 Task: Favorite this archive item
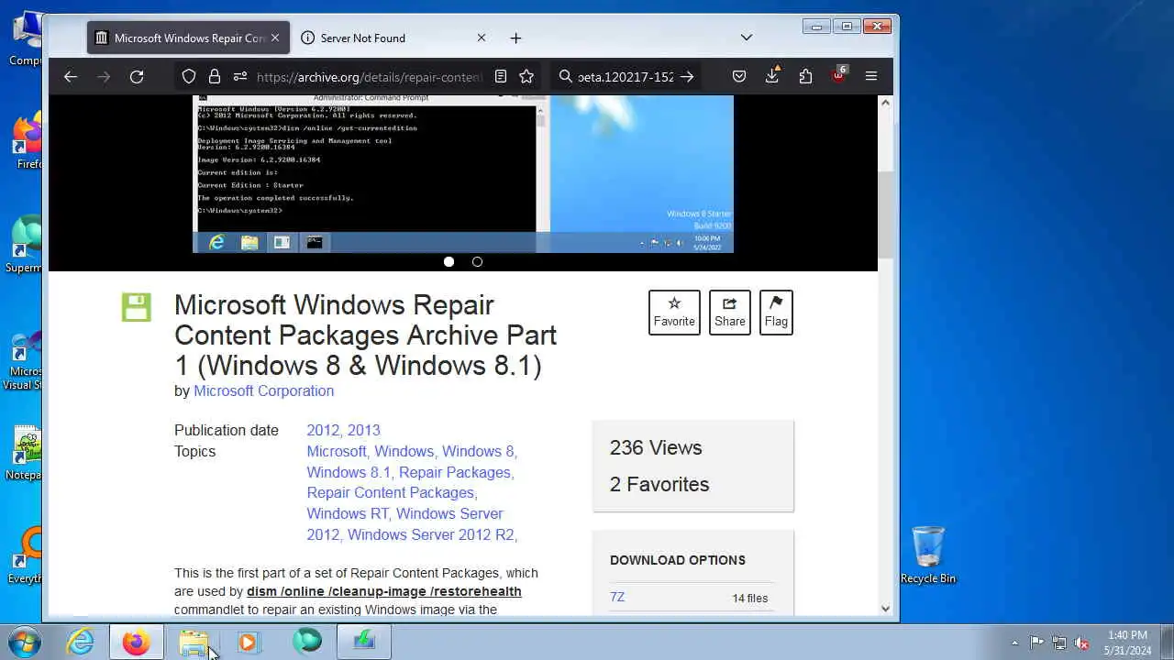pos(674,313)
